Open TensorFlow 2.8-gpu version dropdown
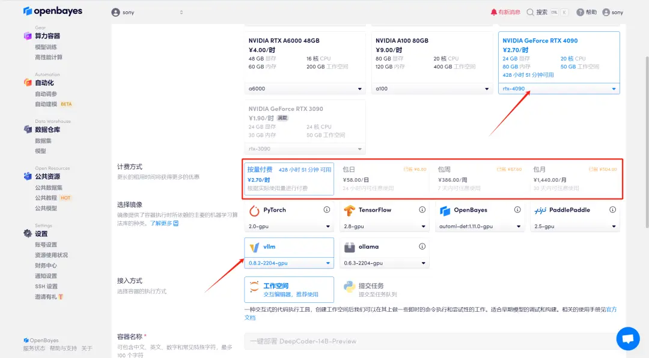Image resolution: width=649 pixels, height=358 pixels. click(384, 226)
